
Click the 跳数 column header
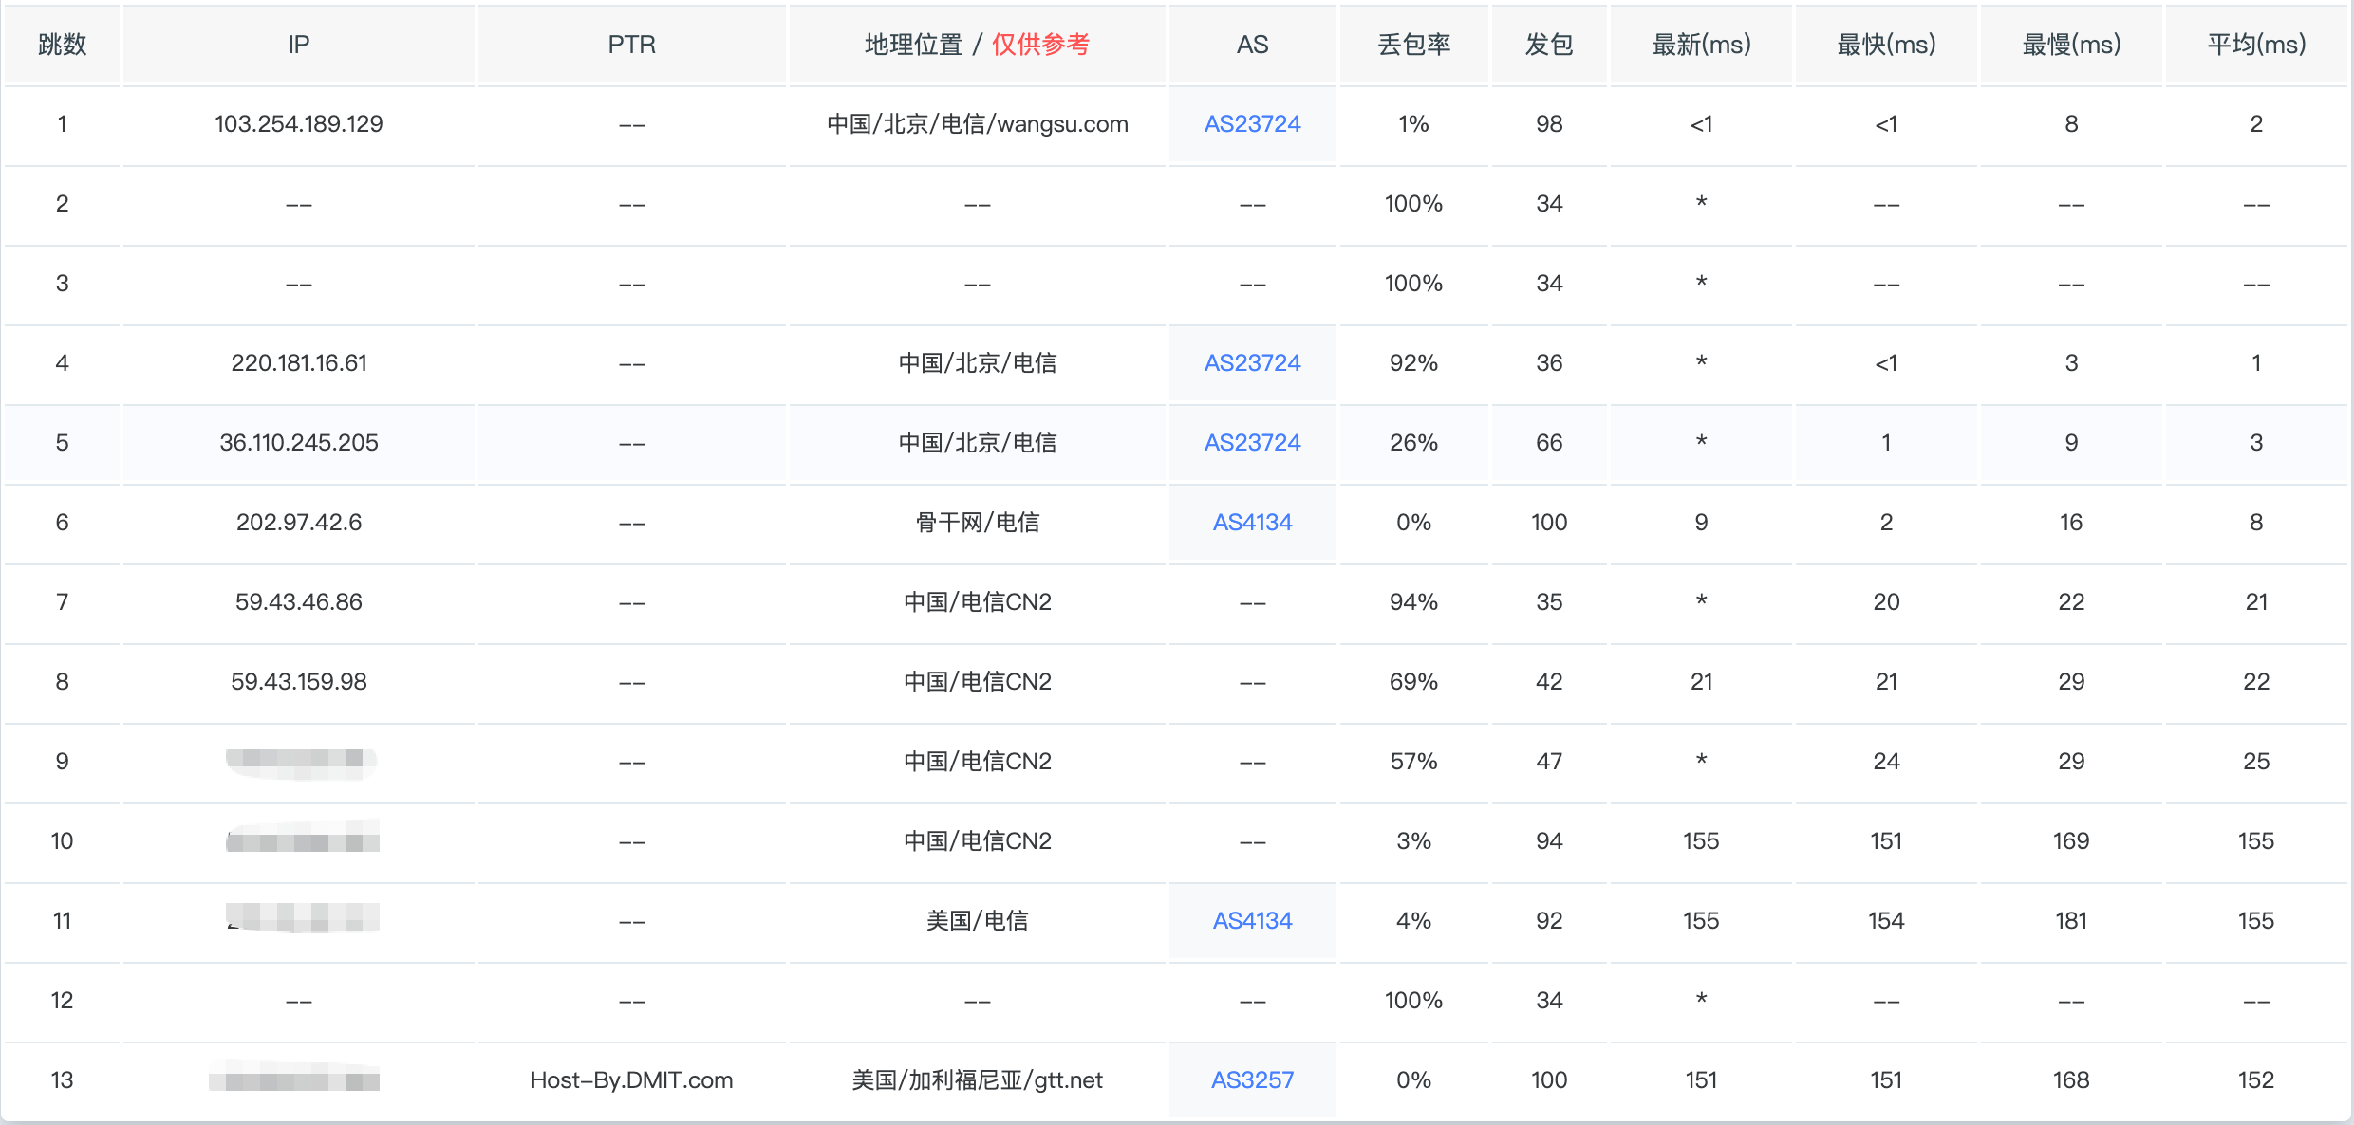(62, 45)
